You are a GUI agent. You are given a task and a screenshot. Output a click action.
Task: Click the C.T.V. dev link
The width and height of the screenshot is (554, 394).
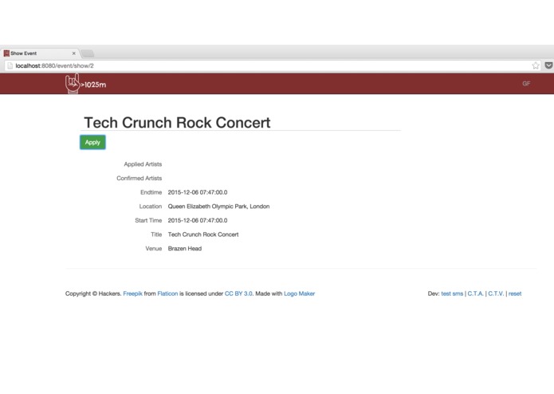click(x=496, y=294)
